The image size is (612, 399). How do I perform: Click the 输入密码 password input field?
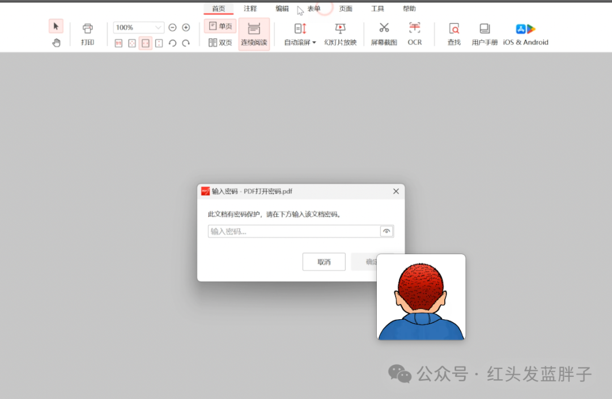pos(294,231)
